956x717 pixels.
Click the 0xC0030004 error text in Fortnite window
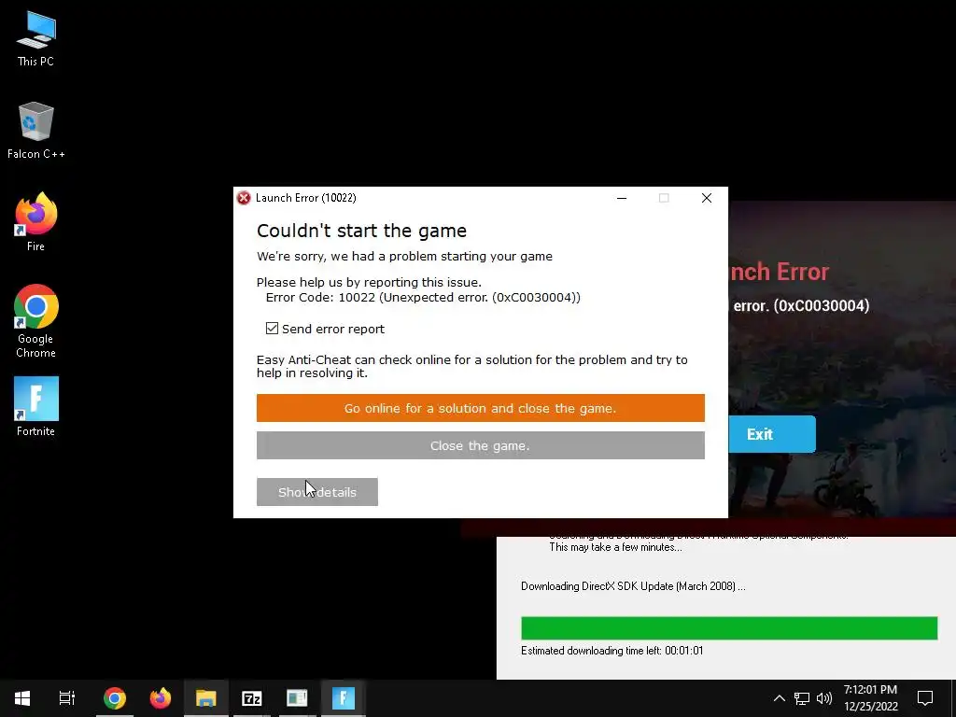[801, 305]
